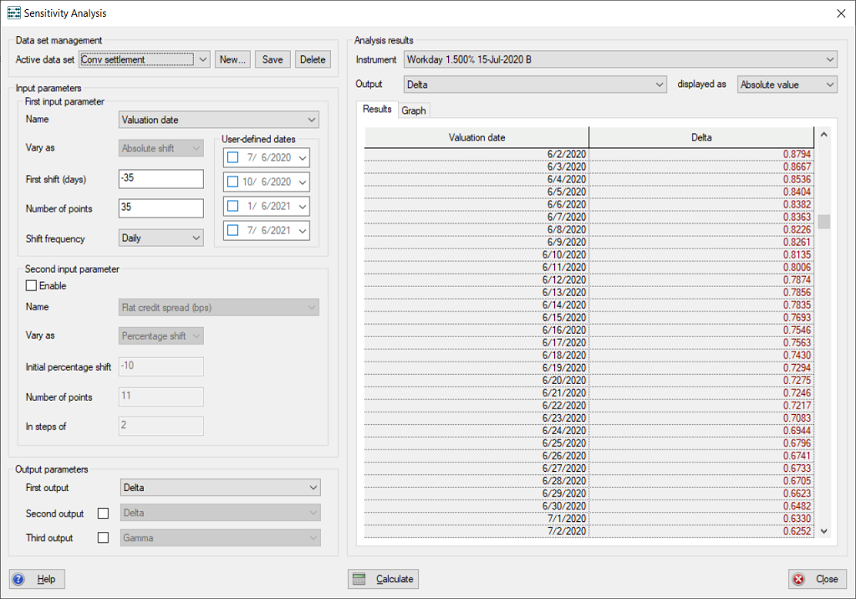Click the delta value 0.7083

(x=797, y=418)
